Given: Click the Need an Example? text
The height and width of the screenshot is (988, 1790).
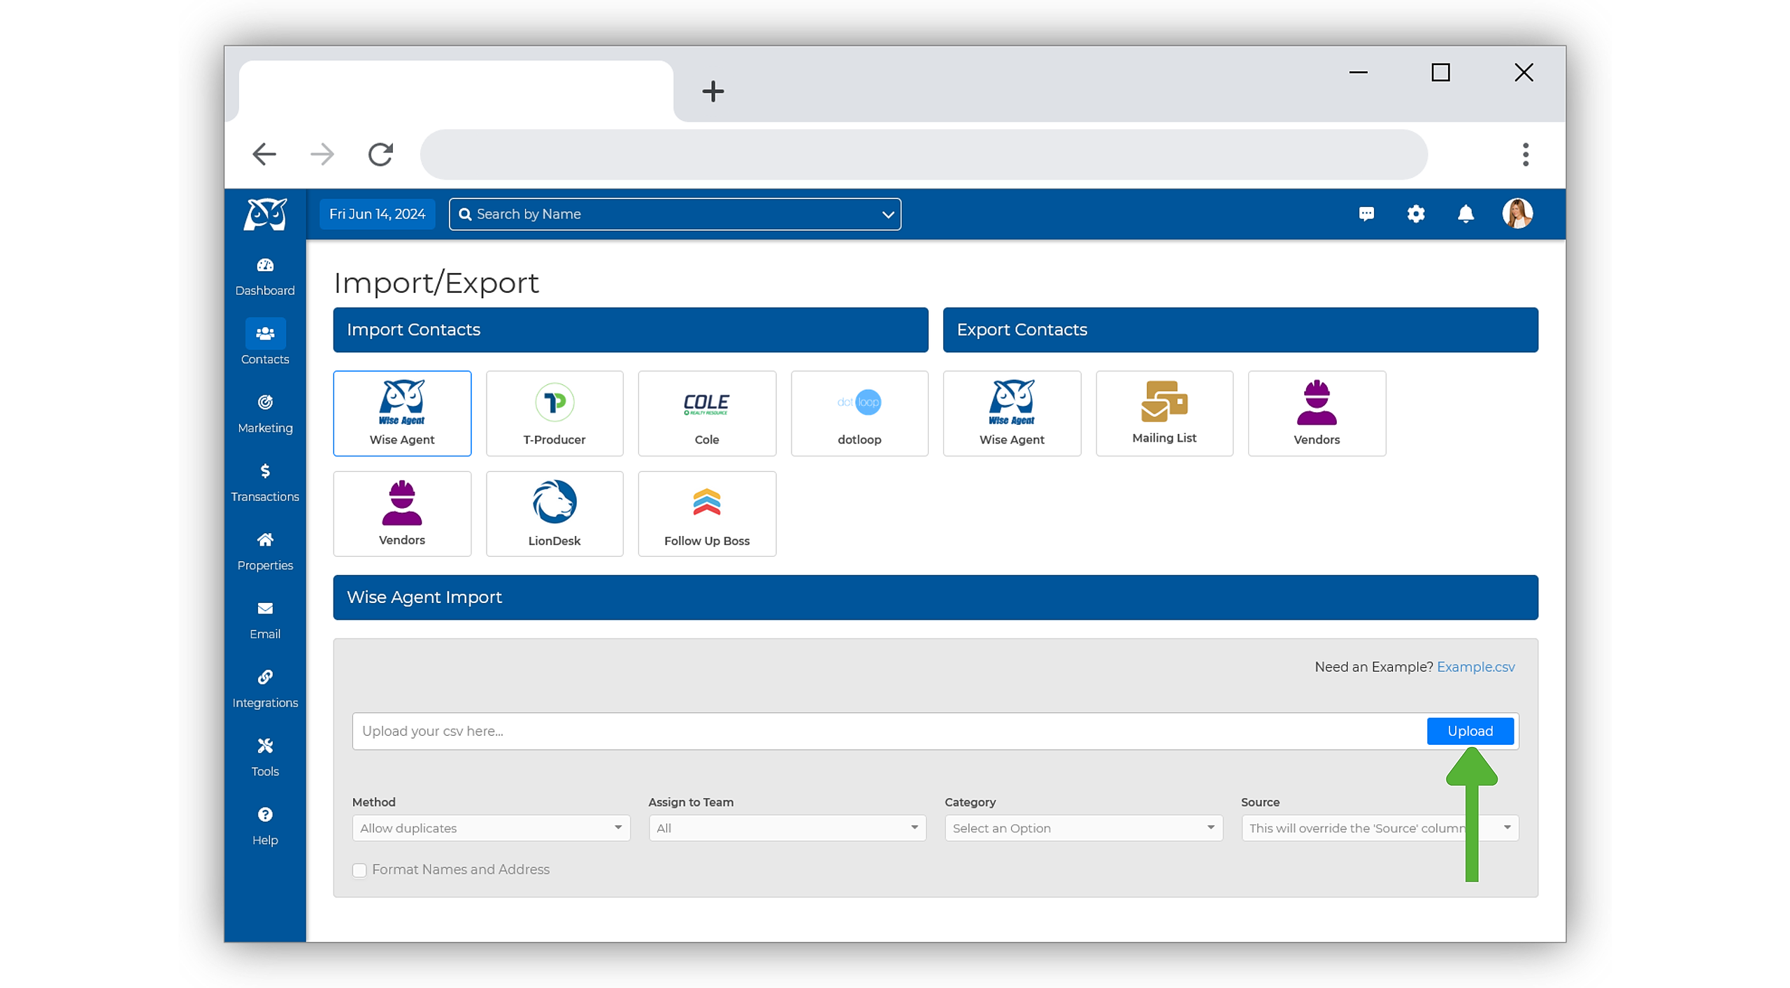Looking at the screenshot, I should tap(1373, 667).
